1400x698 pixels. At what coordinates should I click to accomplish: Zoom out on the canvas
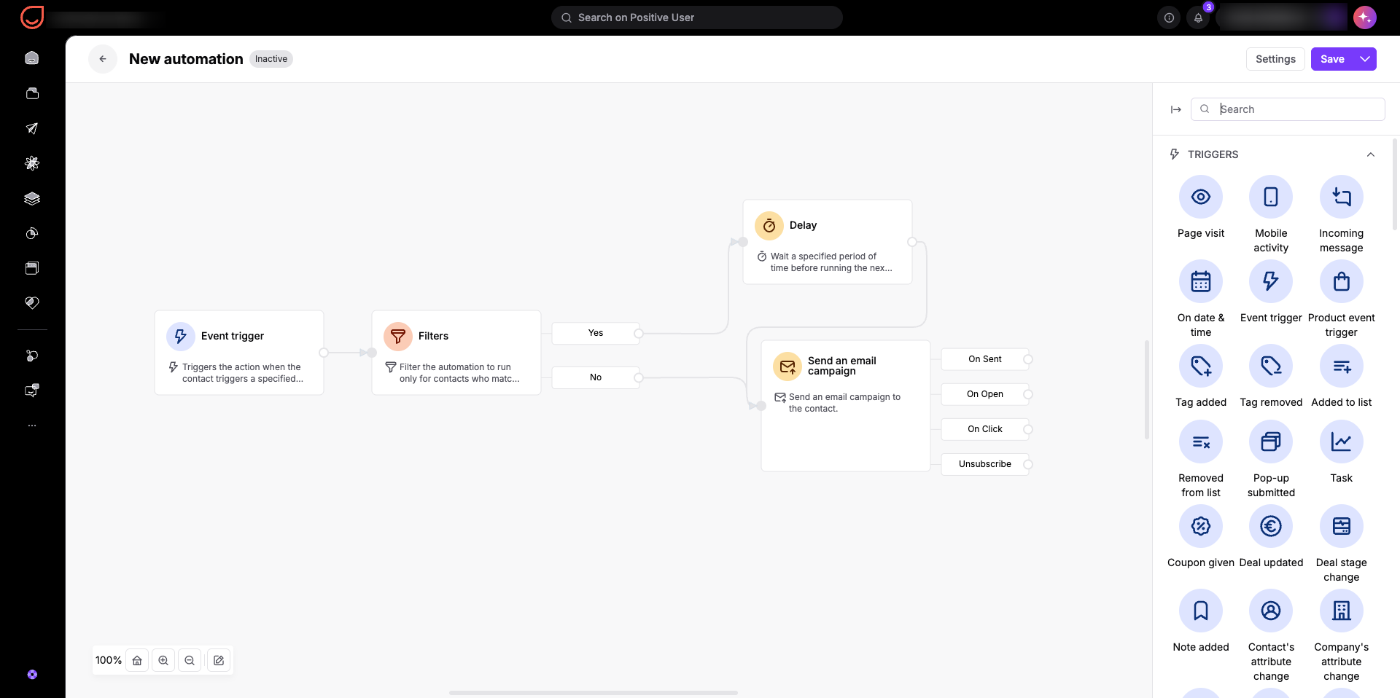(x=190, y=660)
